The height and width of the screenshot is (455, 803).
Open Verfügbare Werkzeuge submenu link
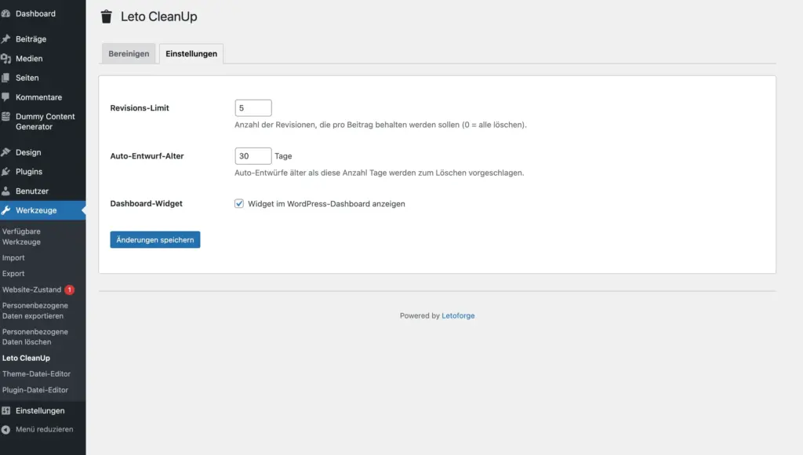(21, 237)
